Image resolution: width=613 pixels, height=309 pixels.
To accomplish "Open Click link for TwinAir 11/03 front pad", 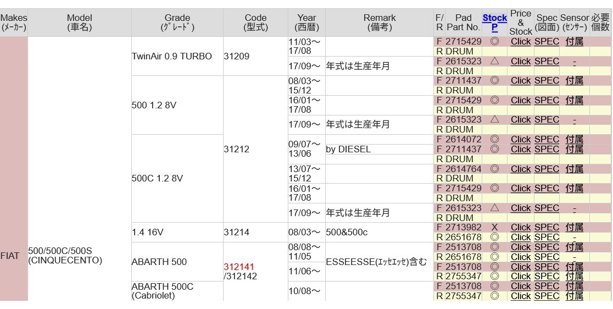I will [x=521, y=41].
